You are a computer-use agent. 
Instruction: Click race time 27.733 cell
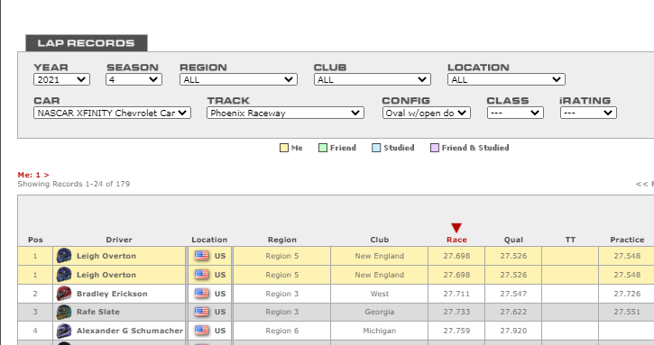[456, 312]
